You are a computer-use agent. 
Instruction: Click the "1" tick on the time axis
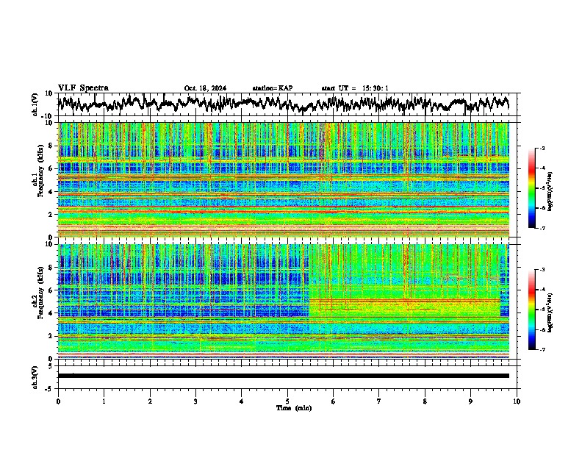[x=104, y=401]
